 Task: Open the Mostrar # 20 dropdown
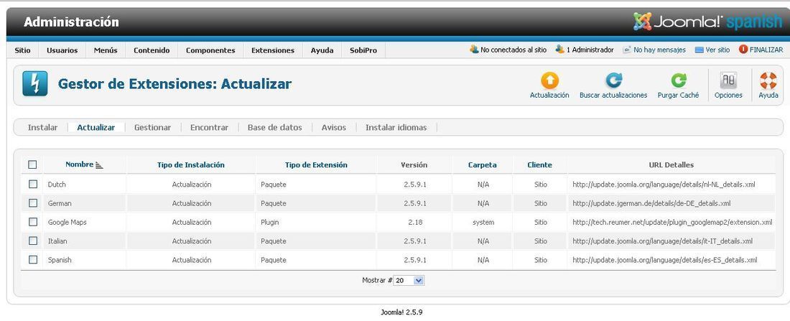tap(409, 281)
